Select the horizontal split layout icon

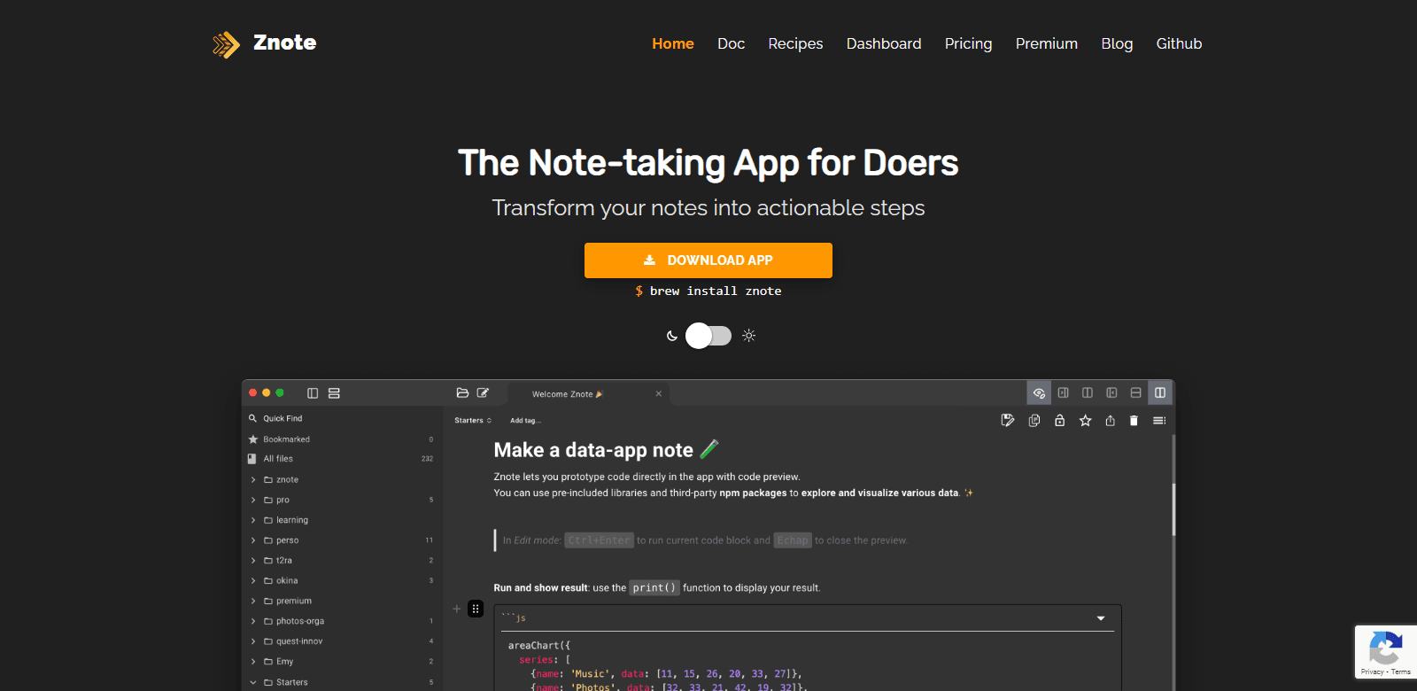tap(1135, 392)
